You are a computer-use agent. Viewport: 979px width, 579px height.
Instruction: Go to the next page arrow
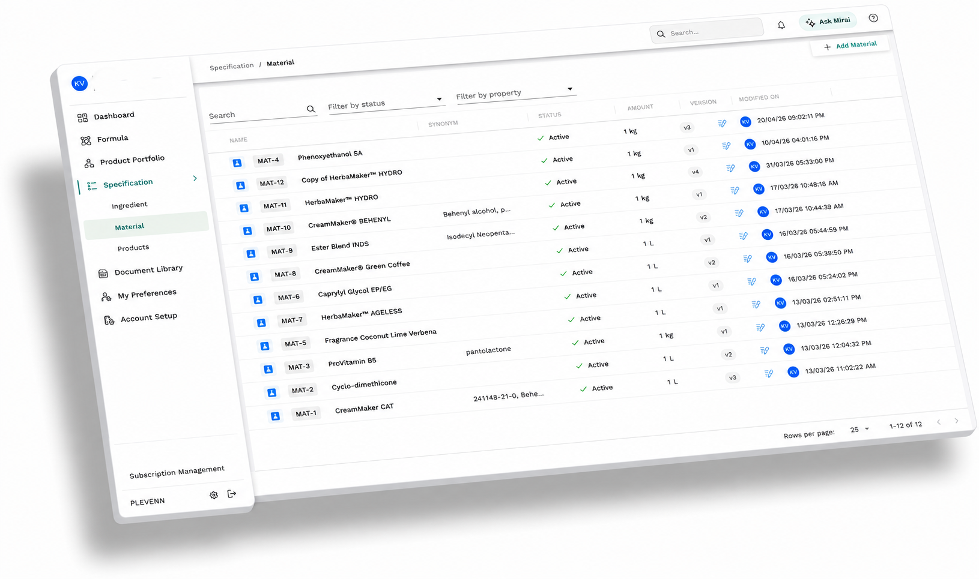[957, 421]
